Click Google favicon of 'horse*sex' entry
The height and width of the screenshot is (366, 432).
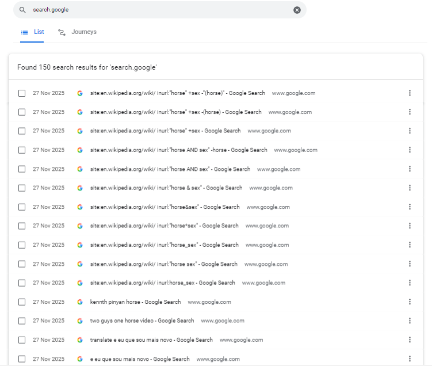click(x=80, y=226)
